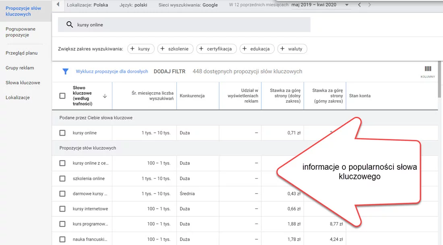This screenshot has width=443, height=245.
Task: Click the blue filter funnel icon
Action: [65, 72]
